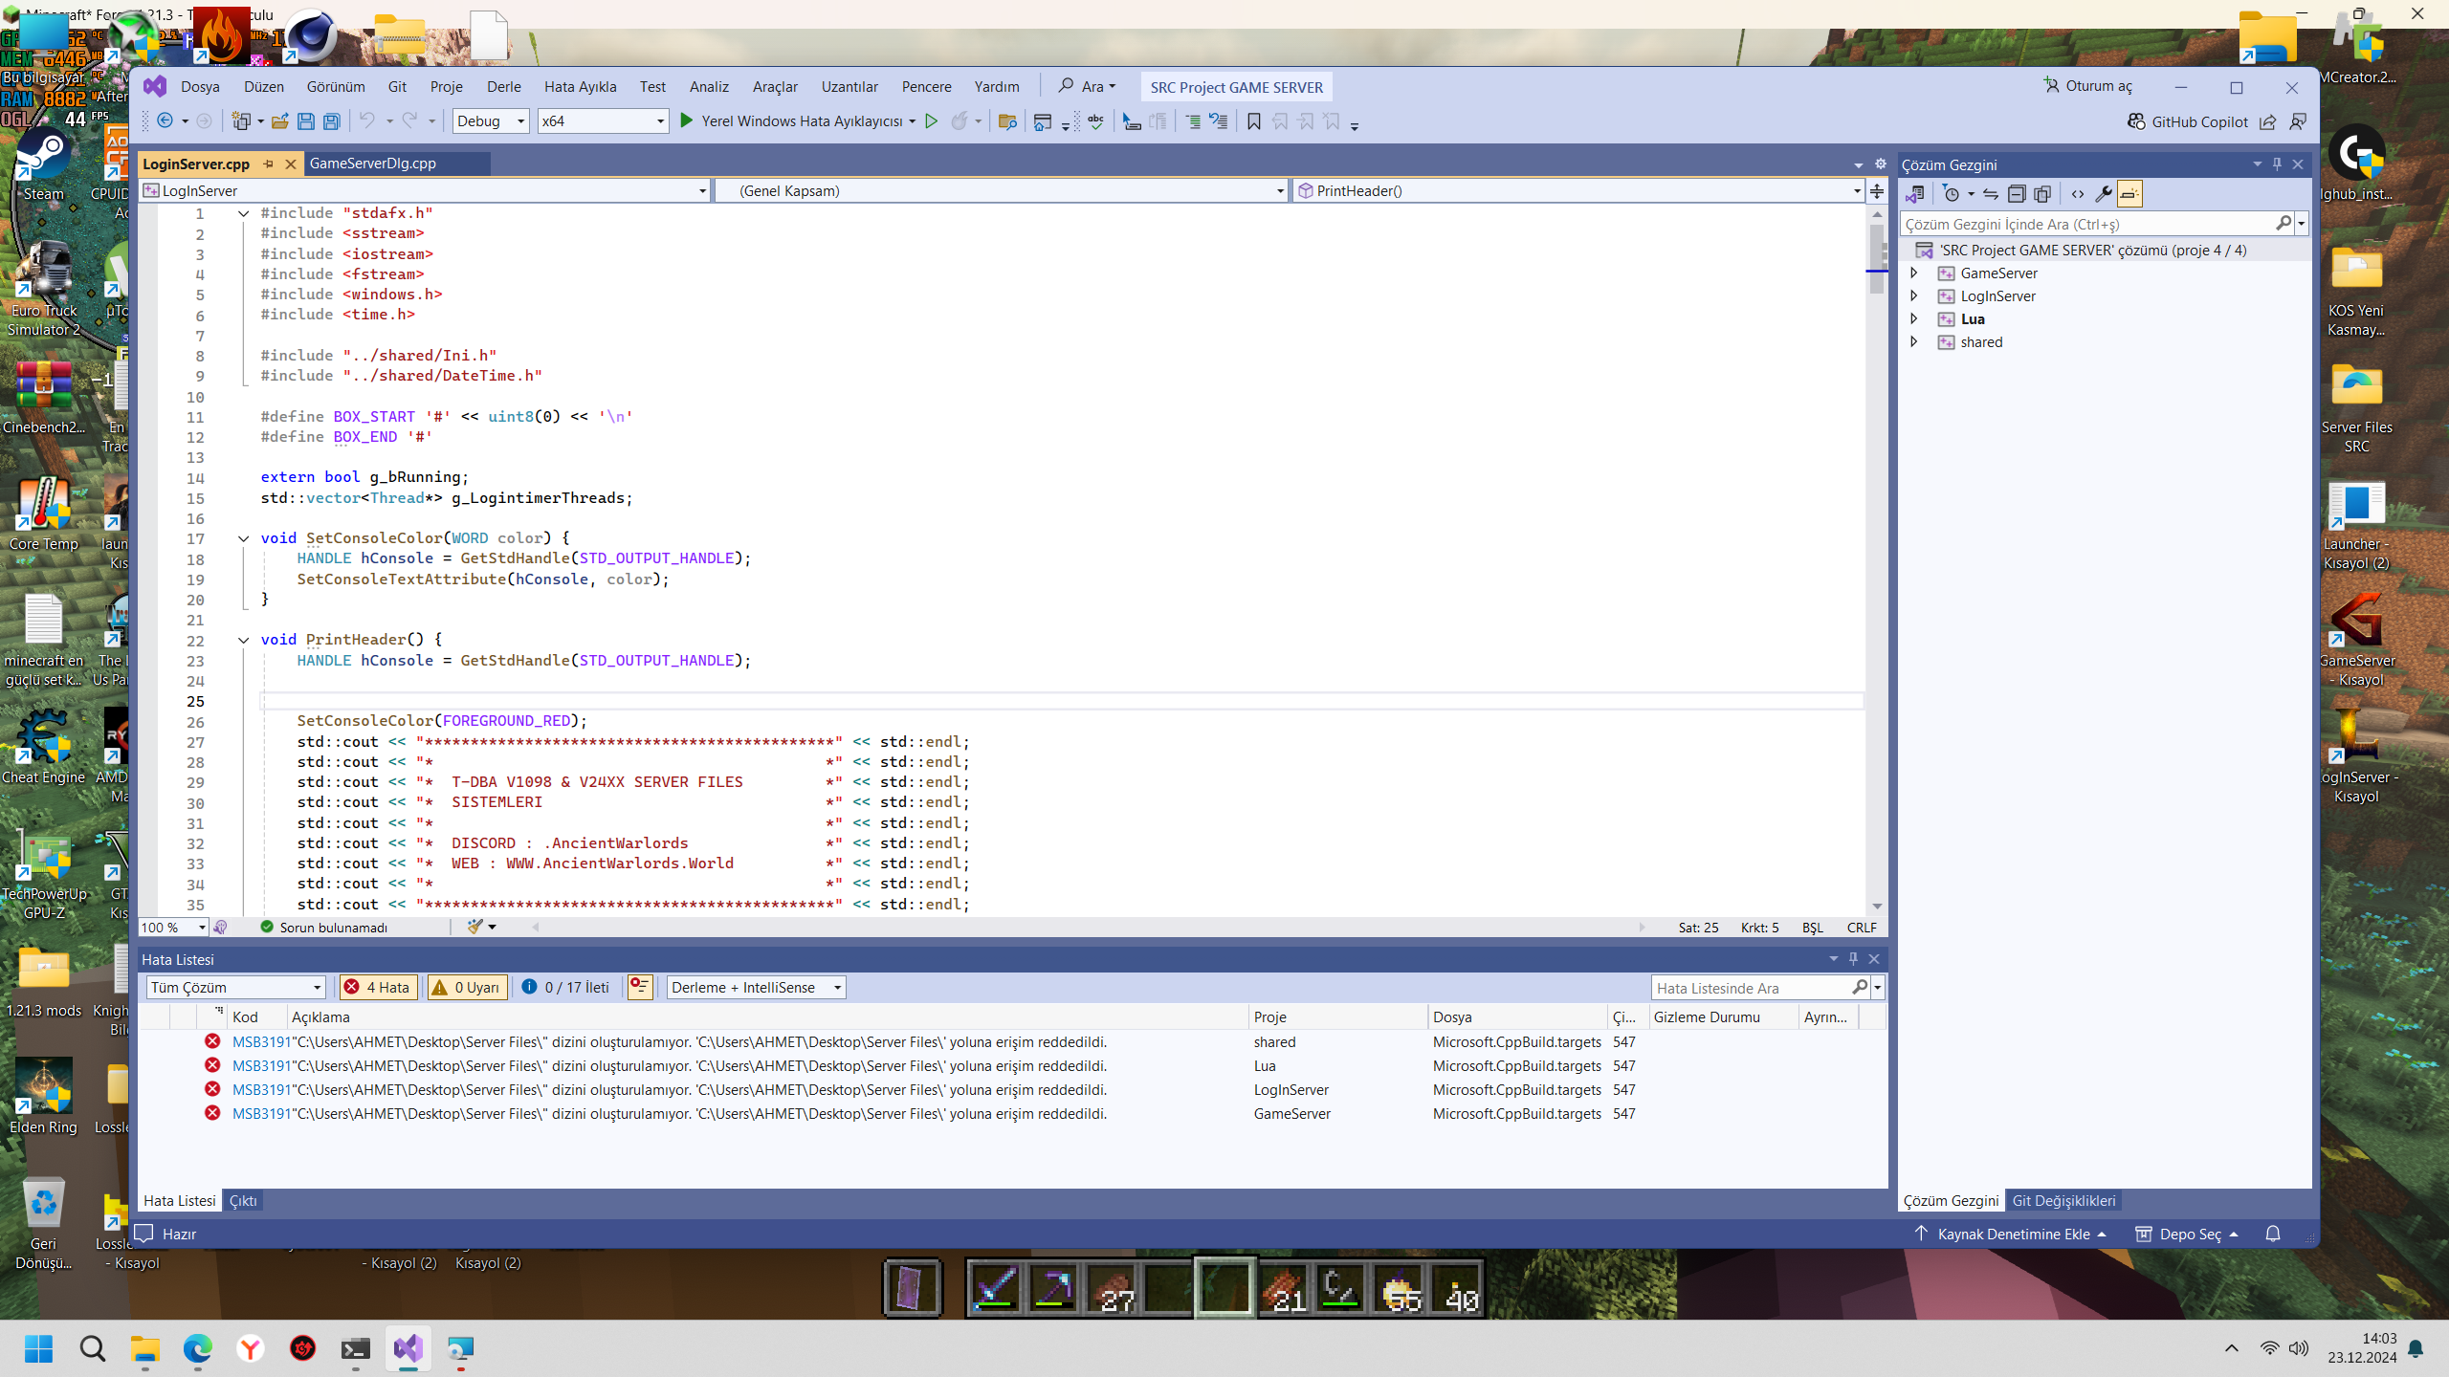
Task: Select LogInServer project in solution tree
Action: point(1997,295)
